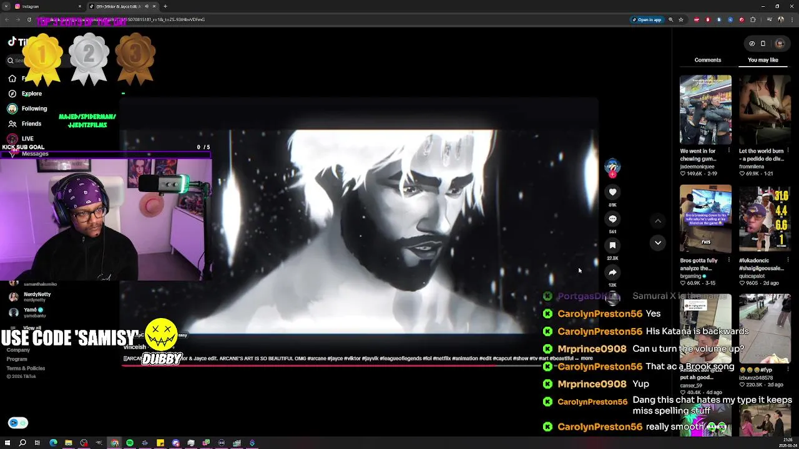The image size is (799, 449).
Task: Open LIVE in TikTok sidebar
Action: click(21, 138)
